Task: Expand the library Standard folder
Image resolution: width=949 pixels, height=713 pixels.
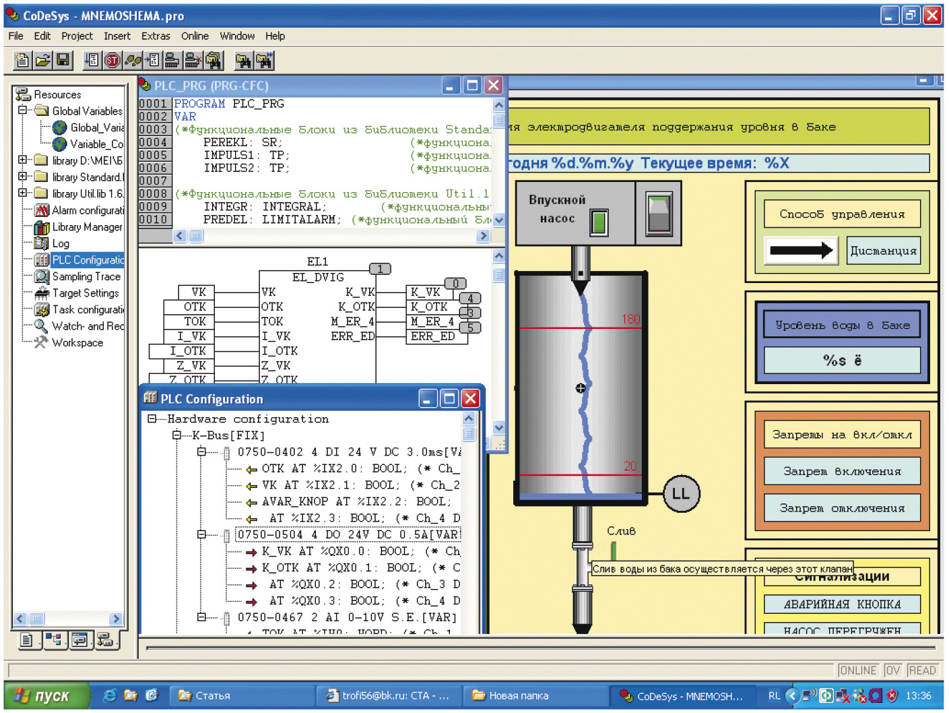Action: pos(22,176)
